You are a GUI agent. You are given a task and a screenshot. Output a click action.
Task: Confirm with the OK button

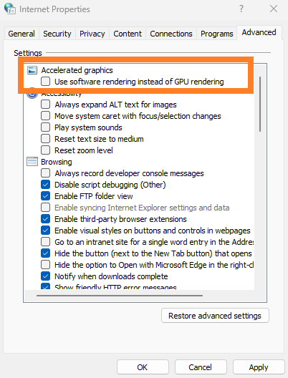[143, 367]
